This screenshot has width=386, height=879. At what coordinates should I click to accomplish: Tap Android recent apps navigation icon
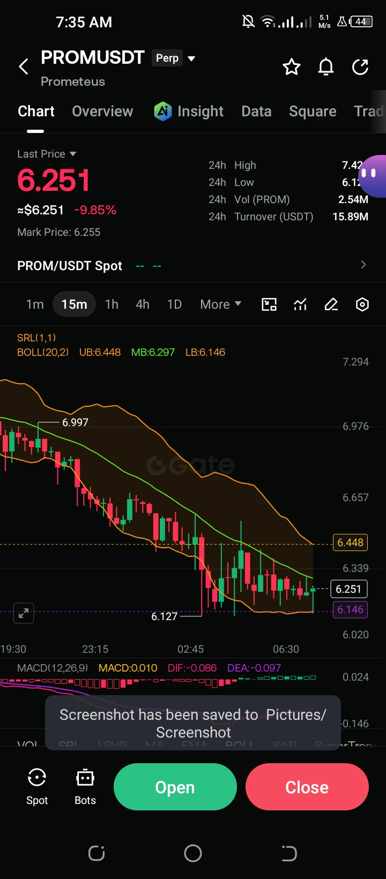click(x=96, y=853)
